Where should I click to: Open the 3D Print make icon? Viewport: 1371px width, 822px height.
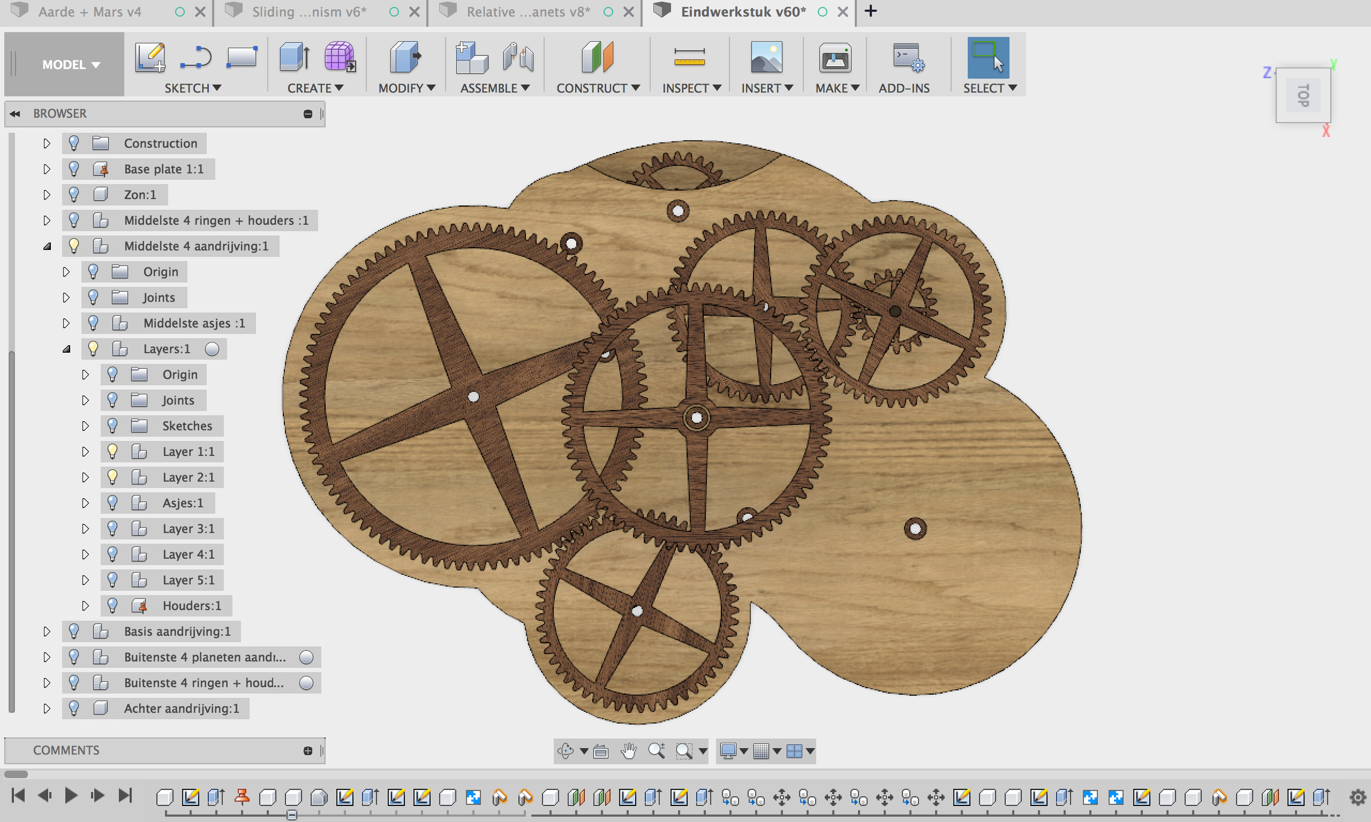[x=835, y=57]
